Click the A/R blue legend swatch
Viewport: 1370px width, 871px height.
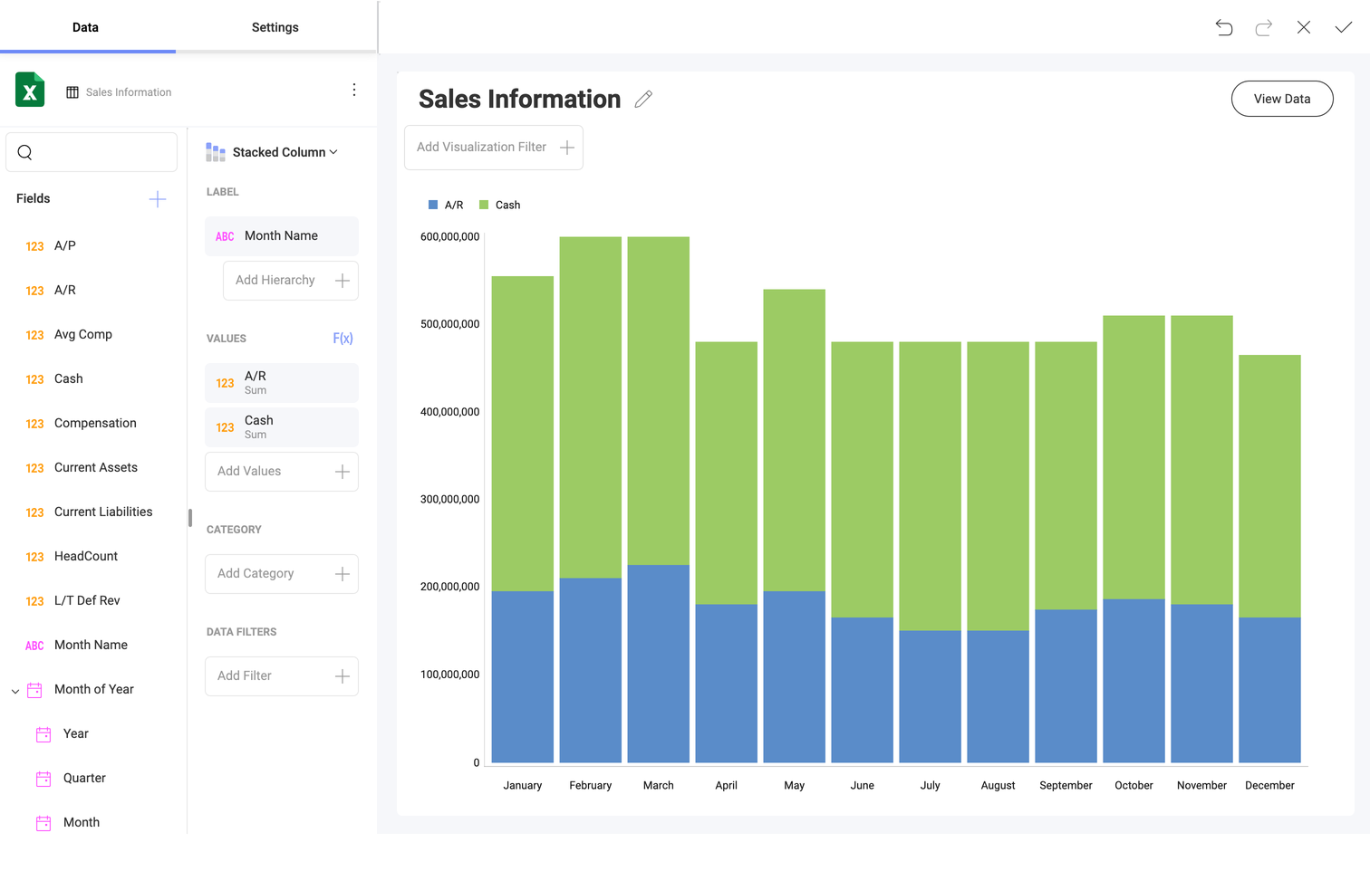tap(433, 206)
